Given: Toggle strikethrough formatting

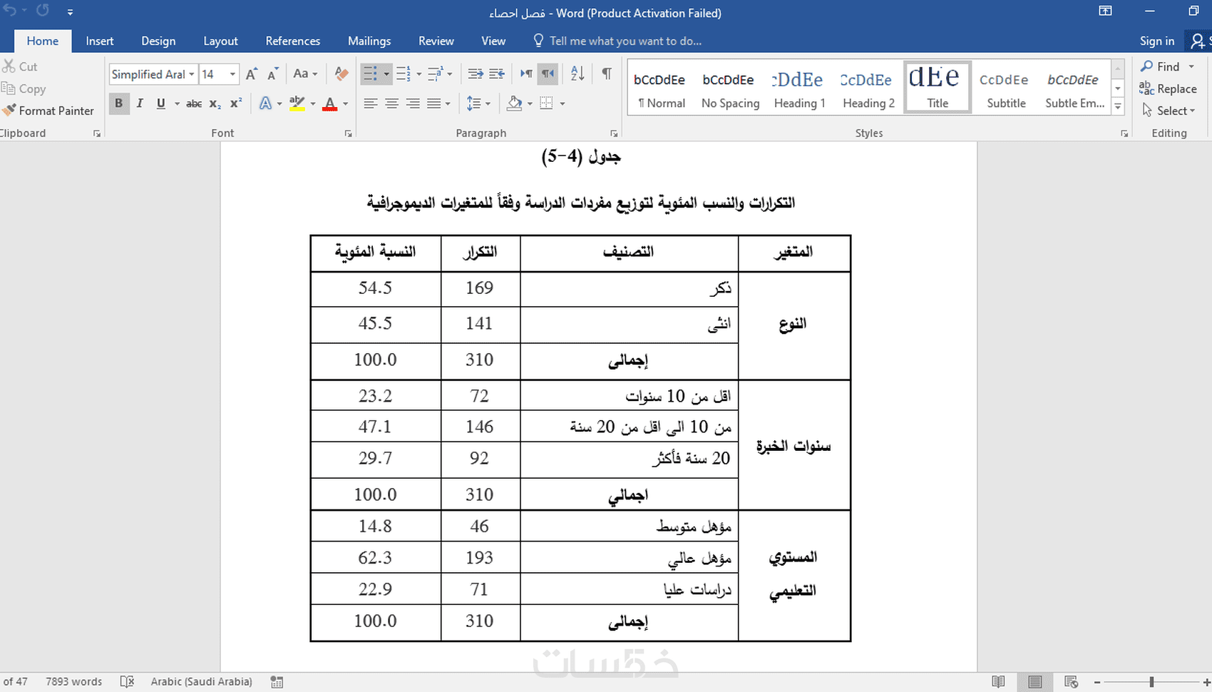Looking at the screenshot, I should (194, 103).
